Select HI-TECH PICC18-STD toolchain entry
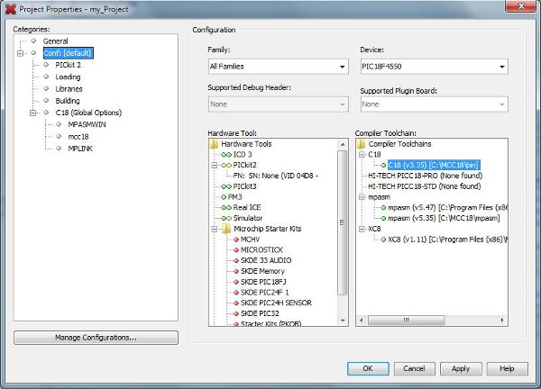The image size is (541, 389). coord(424,186)
